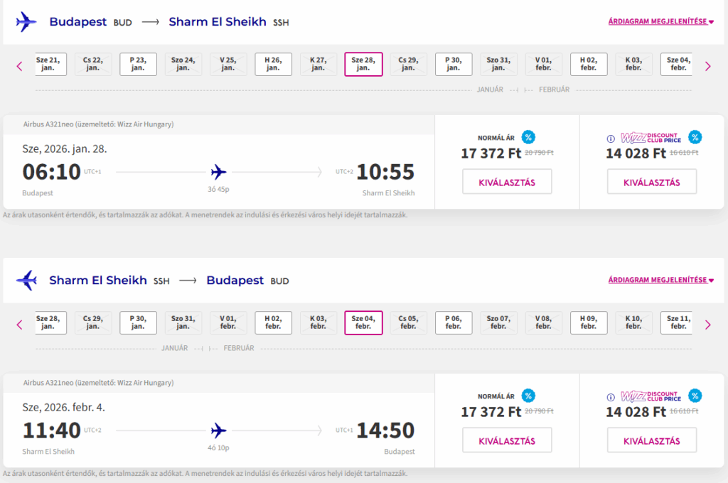Click the outbound Discount Club percent badge

[x=695, y=137]
